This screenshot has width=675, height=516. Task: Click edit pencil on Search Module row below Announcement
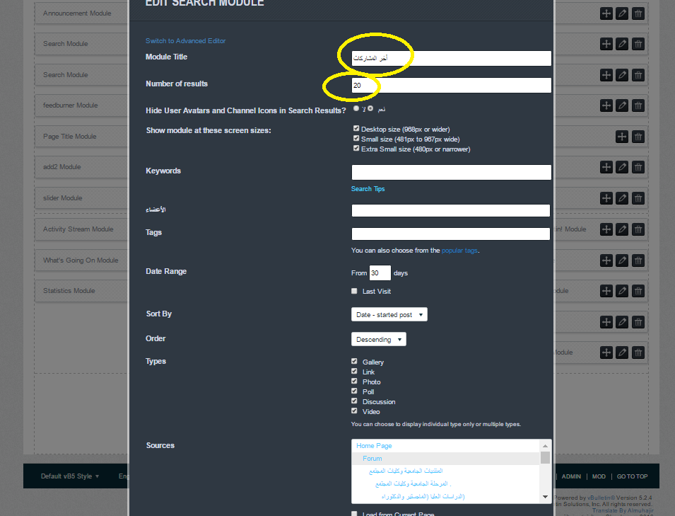click(x=622, y=44)
